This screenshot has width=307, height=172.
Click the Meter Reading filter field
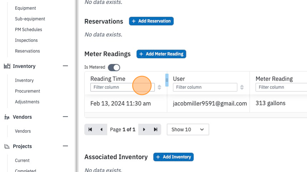pos(281,87)
